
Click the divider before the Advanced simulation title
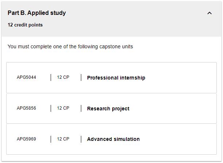tap(81, 139)
